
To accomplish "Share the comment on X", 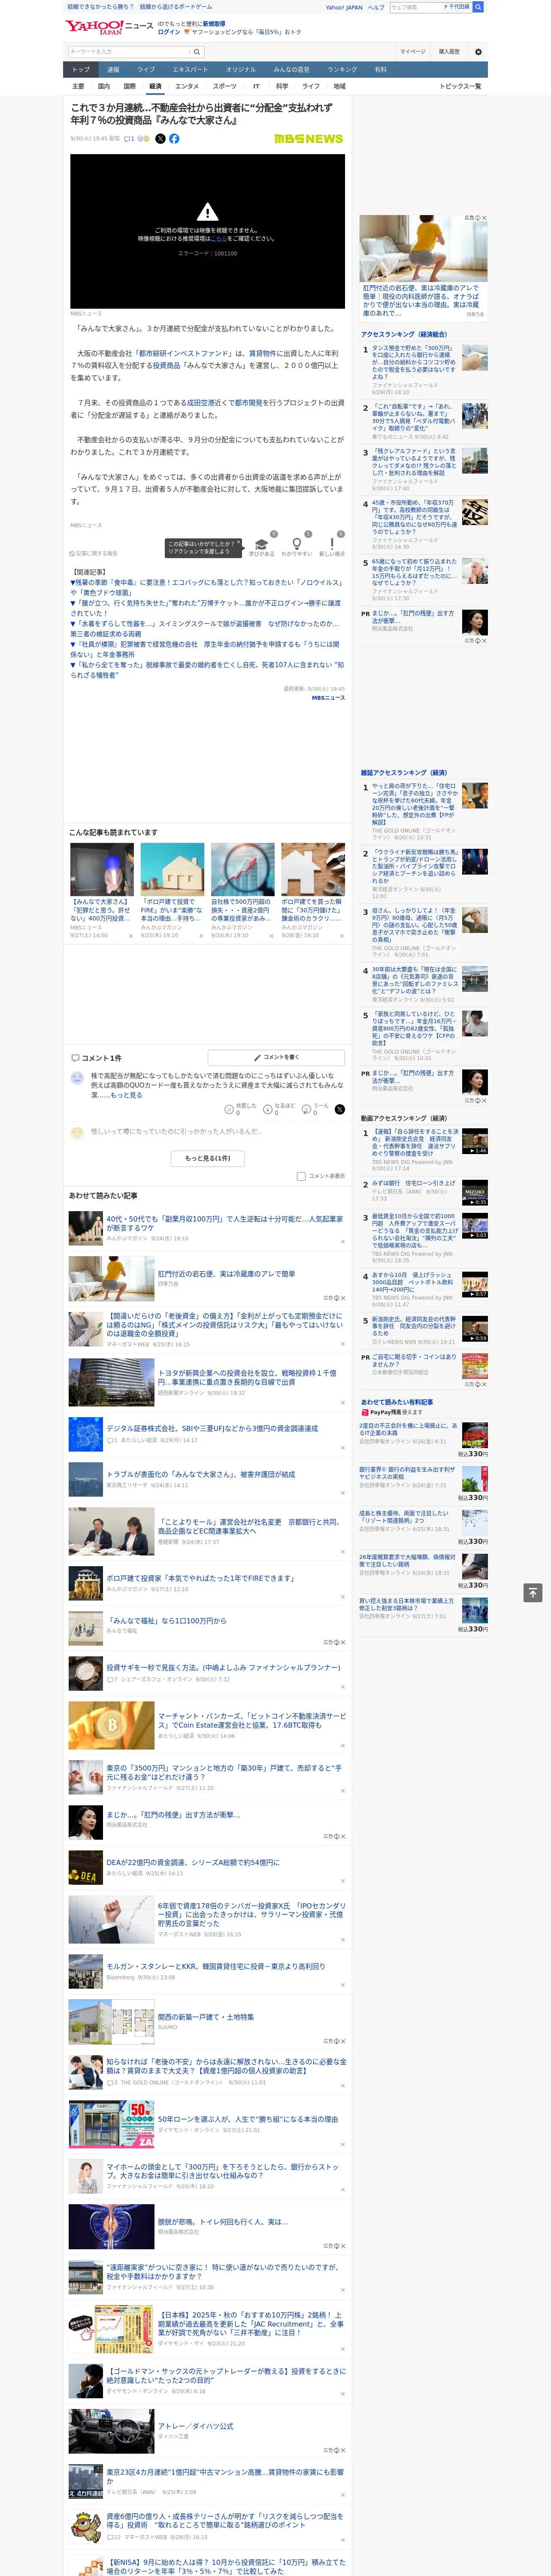I will pyautogui.click(x=339, y=1109).
